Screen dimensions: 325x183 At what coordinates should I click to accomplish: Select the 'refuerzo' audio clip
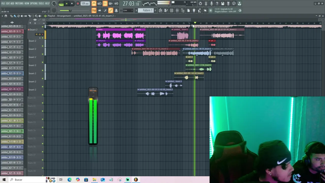point(115,43)
